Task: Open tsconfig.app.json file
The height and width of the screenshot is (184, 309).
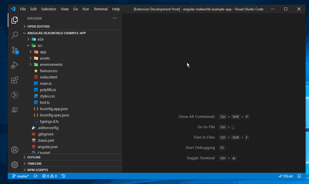Action: pyautogui.click(x=72, y=109)
